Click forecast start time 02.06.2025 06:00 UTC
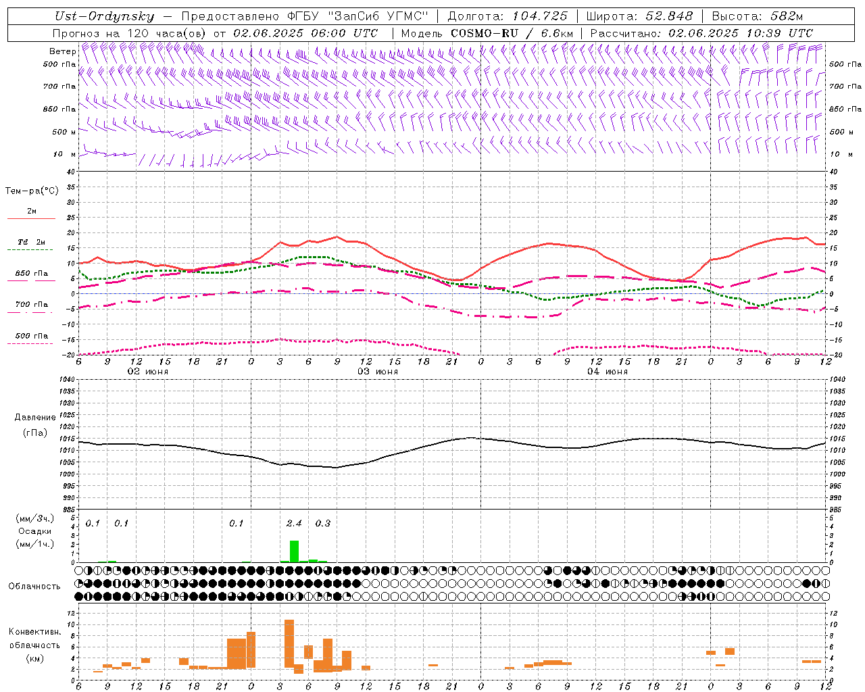Image resolution: width=865 pixels, height=692 pixels. pos(305,33)
